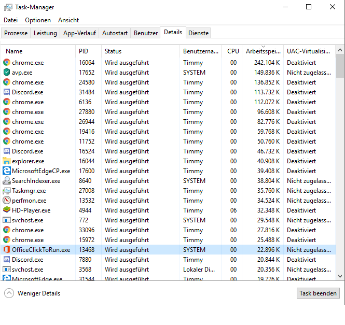Switch to the Dienste tab

(x=198, y=33)
